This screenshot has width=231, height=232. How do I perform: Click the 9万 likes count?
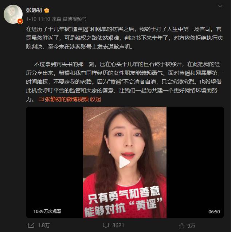[x=191, y=226]
